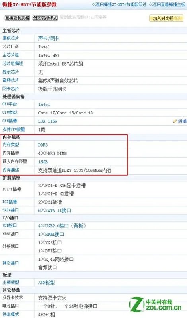Open the ATX板型 value link

coord(46,283)
